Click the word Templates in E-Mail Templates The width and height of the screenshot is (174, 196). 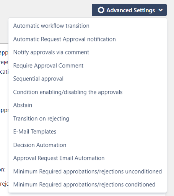(44, 132)
